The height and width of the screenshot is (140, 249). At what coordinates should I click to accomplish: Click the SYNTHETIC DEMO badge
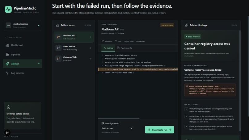pyautogui.click(x=167, y=25)
